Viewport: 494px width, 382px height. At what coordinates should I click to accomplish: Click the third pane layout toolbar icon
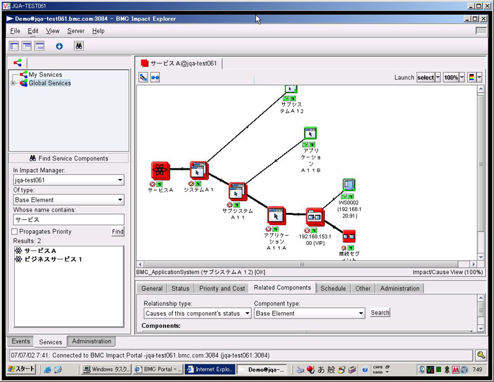click(x=40, y=46)
